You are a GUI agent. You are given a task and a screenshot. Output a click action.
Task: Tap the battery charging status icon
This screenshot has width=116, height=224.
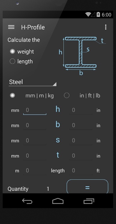click(98, 14)
